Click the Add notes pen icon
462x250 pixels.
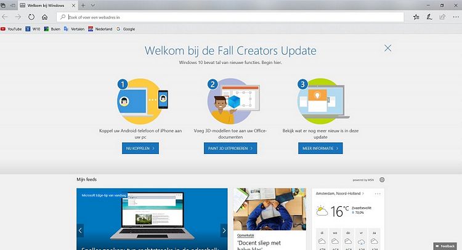(x=429, y=17)
